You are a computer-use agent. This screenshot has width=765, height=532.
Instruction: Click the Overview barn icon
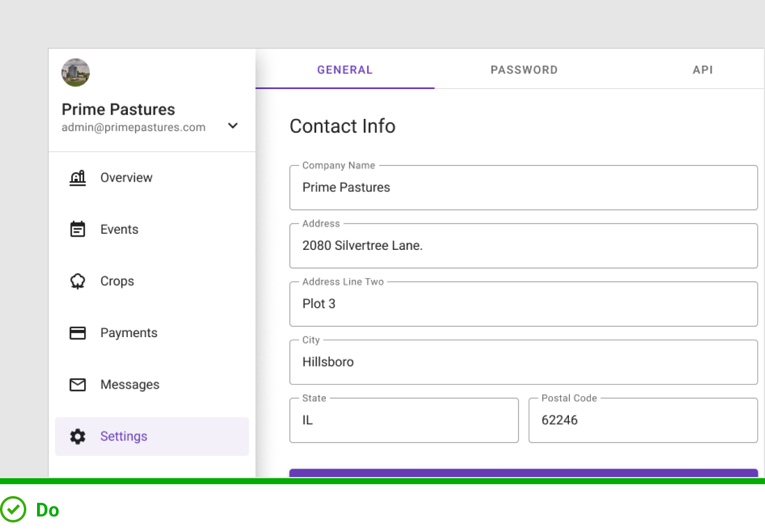(x=78, y=178)
